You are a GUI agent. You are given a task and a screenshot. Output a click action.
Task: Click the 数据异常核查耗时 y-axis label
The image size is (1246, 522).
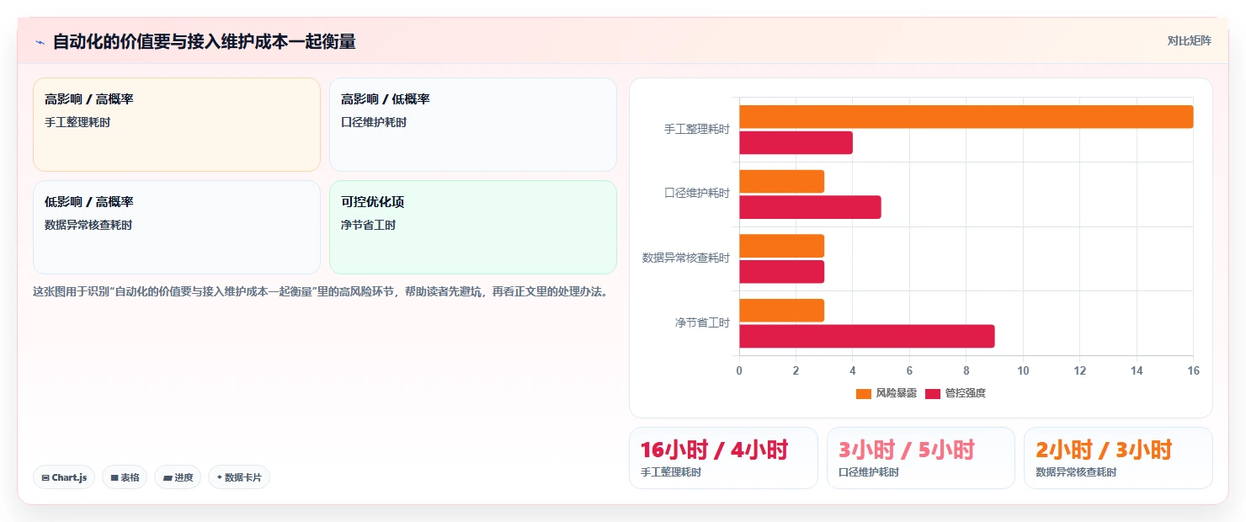tap(686, 258)
